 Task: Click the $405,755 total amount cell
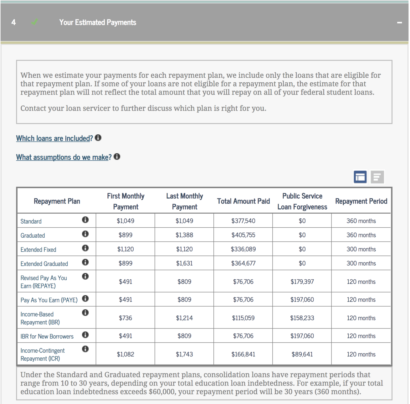[x=243, y=235]
